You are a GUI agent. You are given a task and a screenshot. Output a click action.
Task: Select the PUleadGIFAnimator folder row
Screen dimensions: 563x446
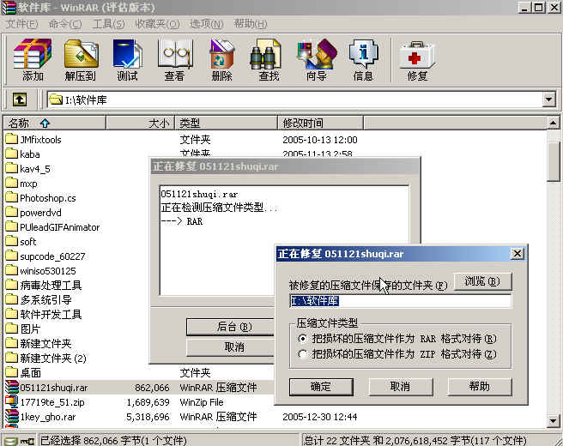(x=59, y=227)
